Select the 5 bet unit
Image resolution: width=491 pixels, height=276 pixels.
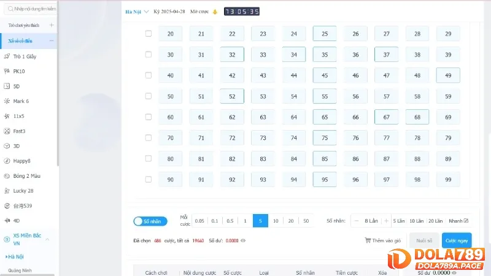[260, 221]
